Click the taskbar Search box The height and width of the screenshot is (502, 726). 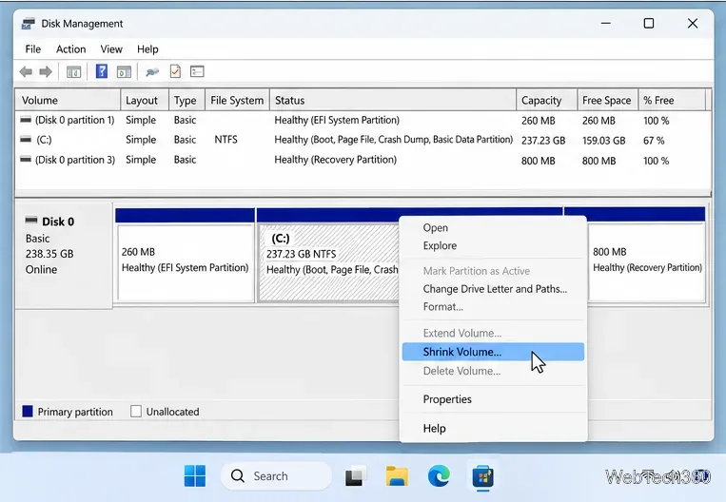pos(277,476)
